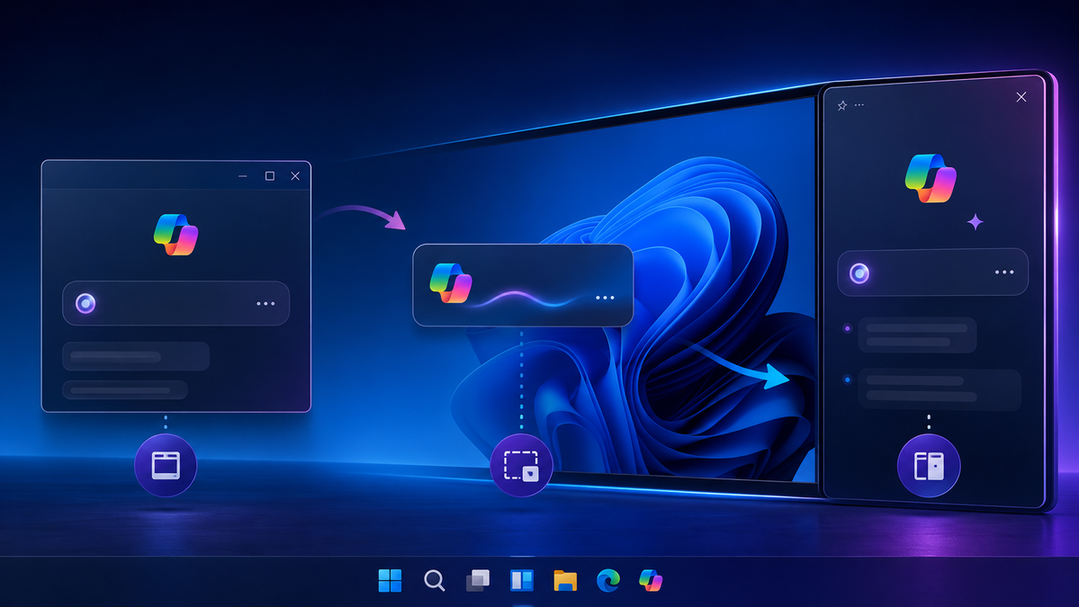Click the sparkle star icon in sidebar
1079x607 pixels.
976,221
